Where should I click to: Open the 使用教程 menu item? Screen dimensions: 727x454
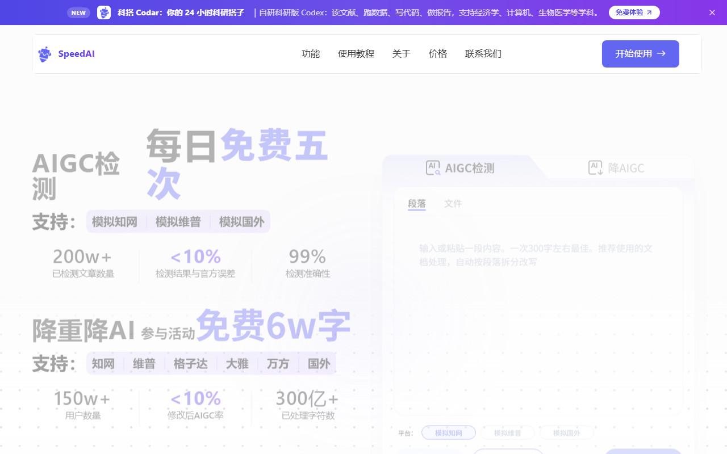(356, 54)
